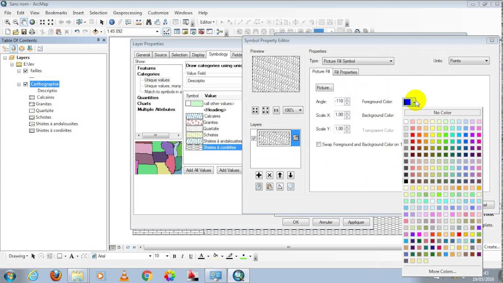The height and width of the screenshot is (283, 503).
Task: Click List By Drawing Order icon
Action: pyautogui.click(x=6, y=49)
